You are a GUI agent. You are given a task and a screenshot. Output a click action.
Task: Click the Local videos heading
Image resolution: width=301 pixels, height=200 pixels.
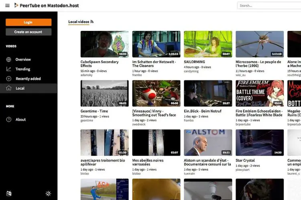[x=79, y=22]
